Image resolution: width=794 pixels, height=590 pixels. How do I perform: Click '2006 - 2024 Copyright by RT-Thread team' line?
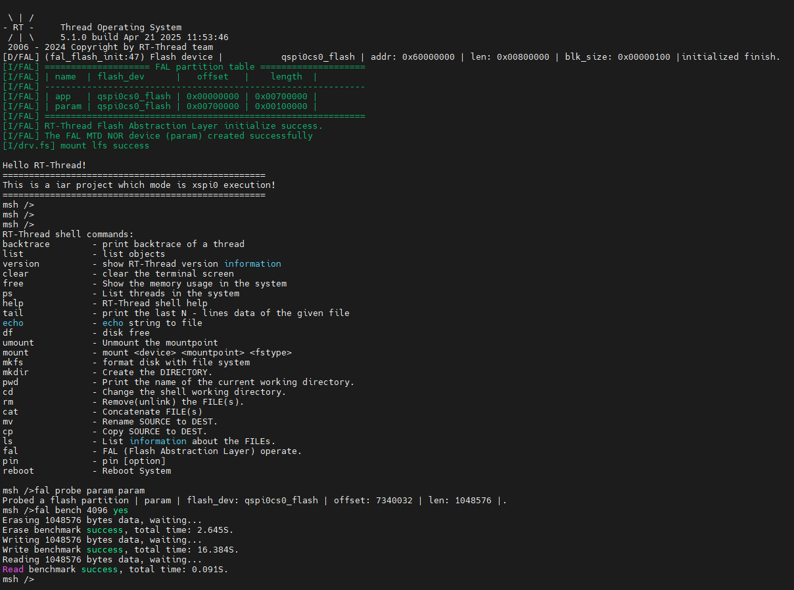(110, 47)
